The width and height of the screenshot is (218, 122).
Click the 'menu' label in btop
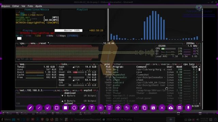coord(32,43)
